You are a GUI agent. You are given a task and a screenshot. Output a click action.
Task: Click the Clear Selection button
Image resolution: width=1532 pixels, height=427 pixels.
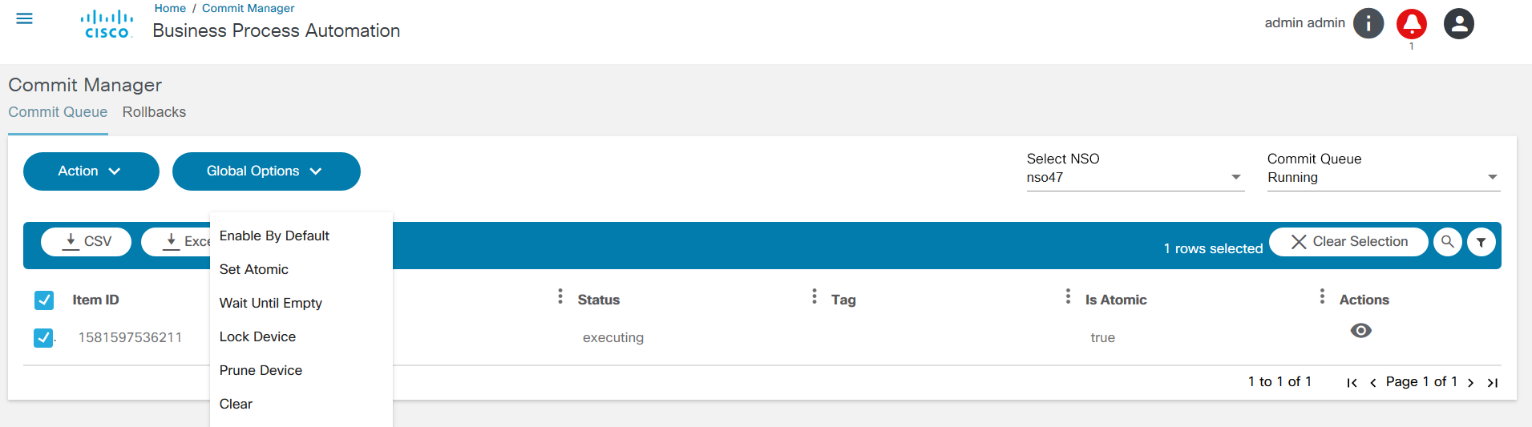[1348, 242]
